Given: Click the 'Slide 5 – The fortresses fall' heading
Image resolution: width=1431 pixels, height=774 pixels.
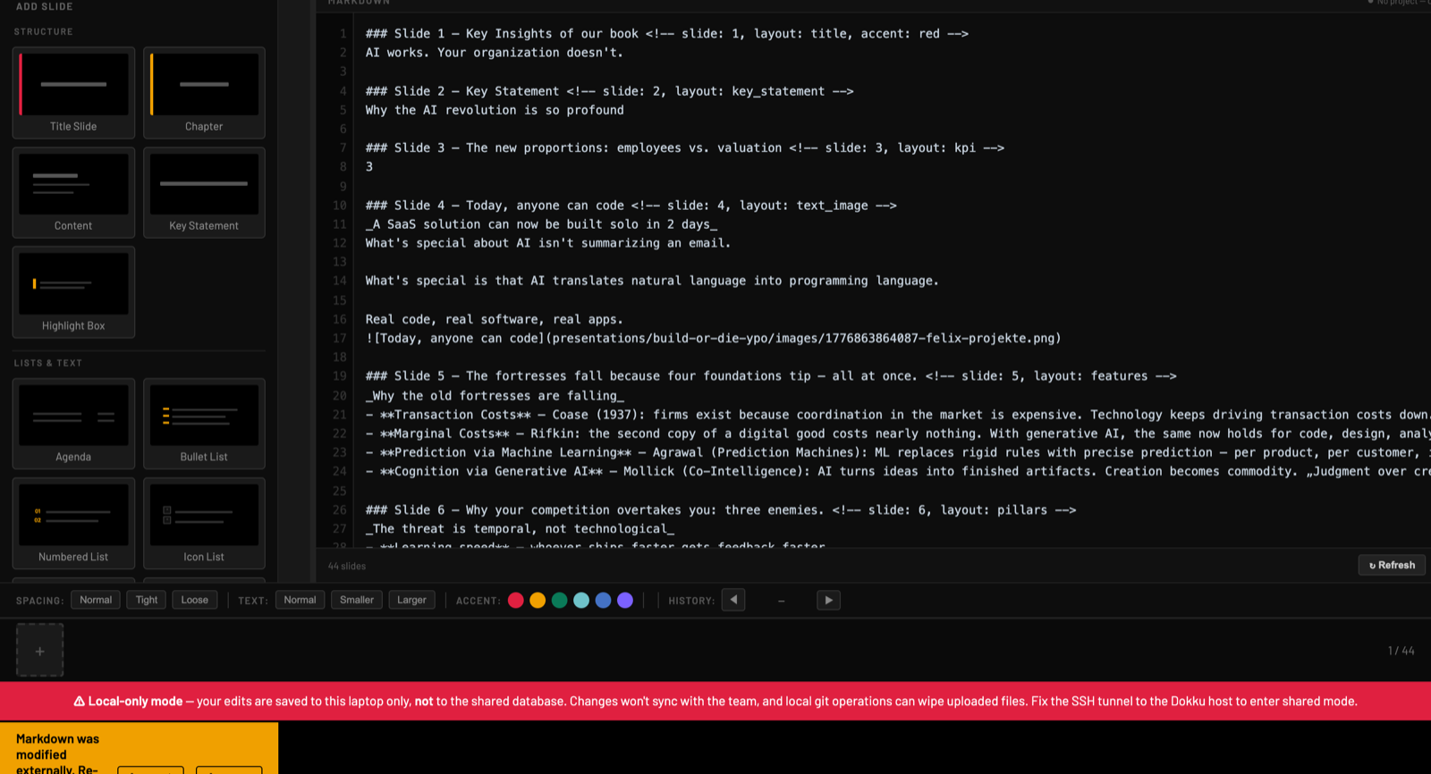Looking at the screenshot, I should click(771, 376).
